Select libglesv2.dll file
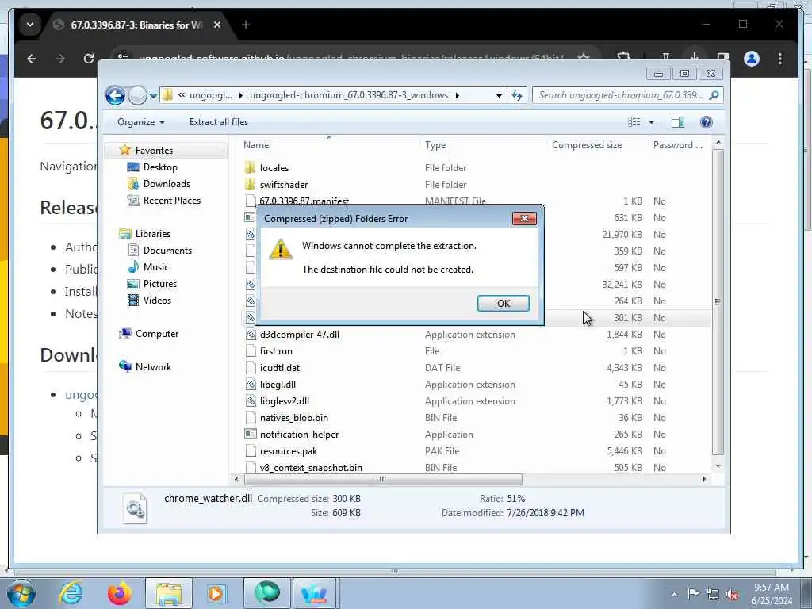This screenshot has width=812, height=609. [285, 400]
